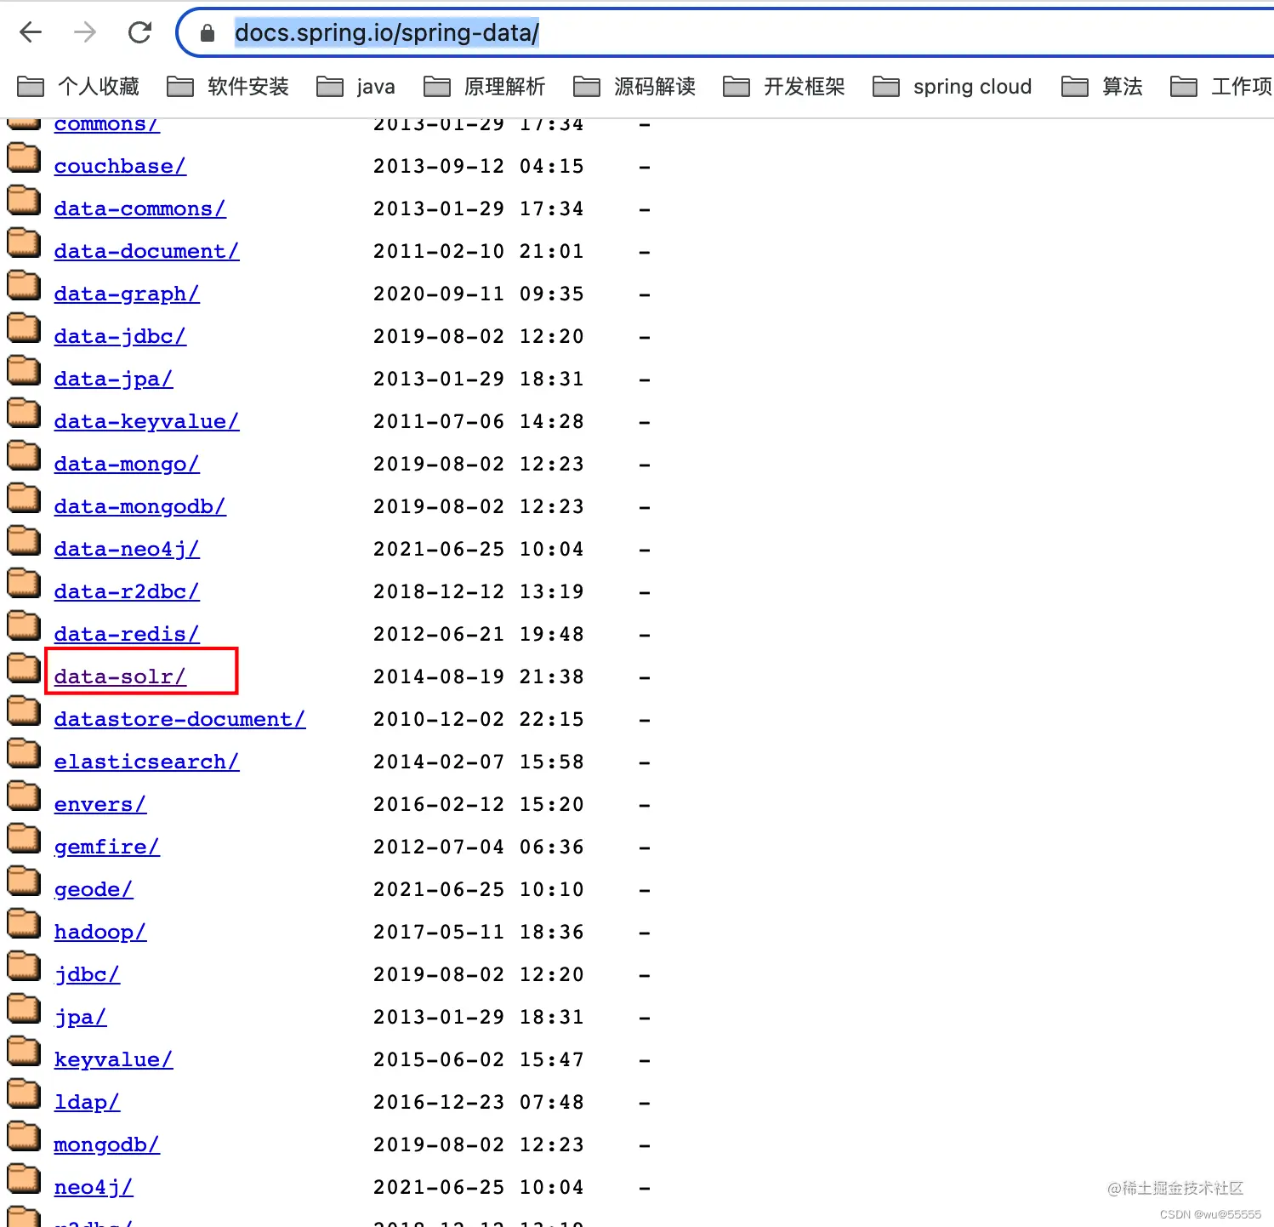This screenshot has height=1227, width=1274.
Task: Click the folder icon beside hadoop/
Action: click(x=24, y=923)
